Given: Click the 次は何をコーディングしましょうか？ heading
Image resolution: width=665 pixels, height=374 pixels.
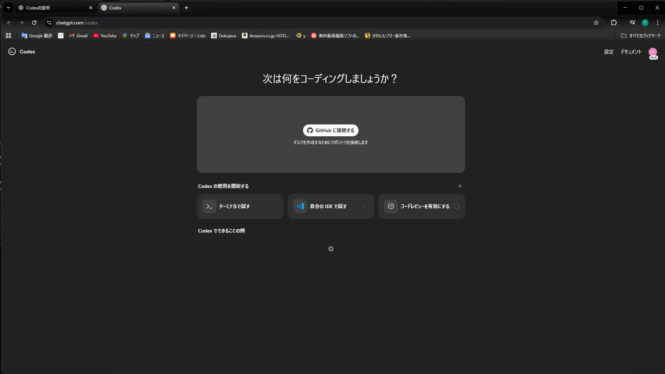Looking at the screenshot, I should pos(330,79).
